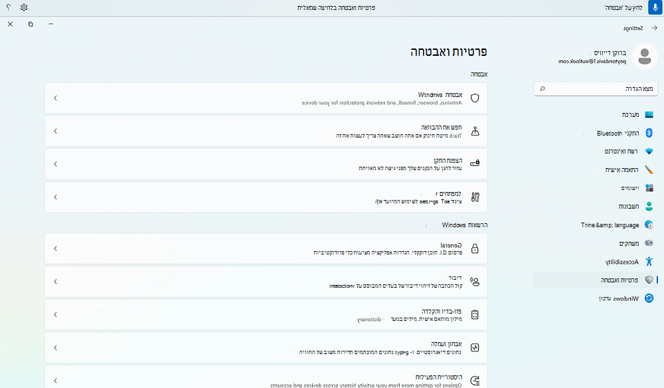The width and height of the screenshot is (664, 388).
Task: Open the gear settings icon in top bar
Action: point(24,7)
